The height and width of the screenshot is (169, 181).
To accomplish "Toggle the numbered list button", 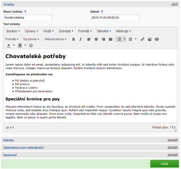I will 131,39.
